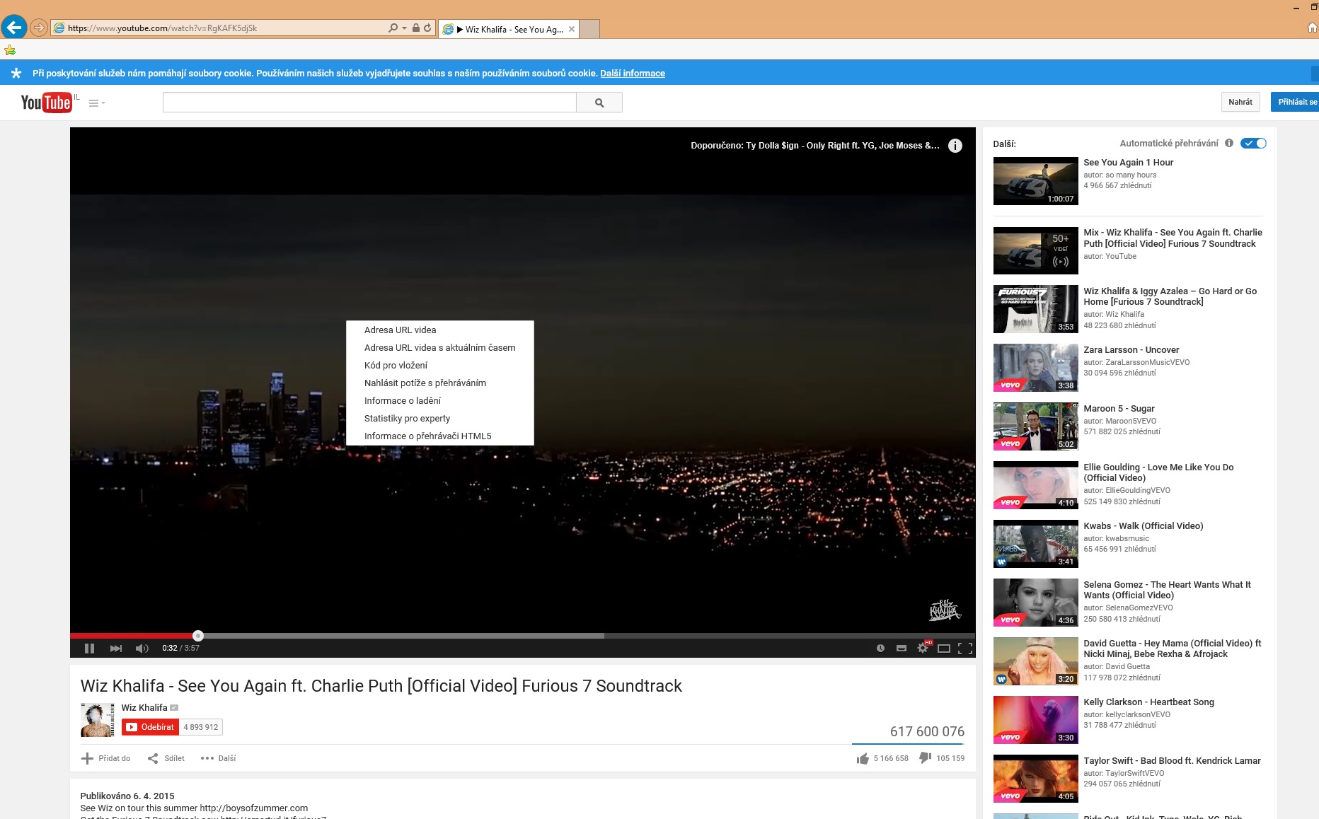Click the Nahrát upload button
1319x819 pixels.
click(1240, 102)
